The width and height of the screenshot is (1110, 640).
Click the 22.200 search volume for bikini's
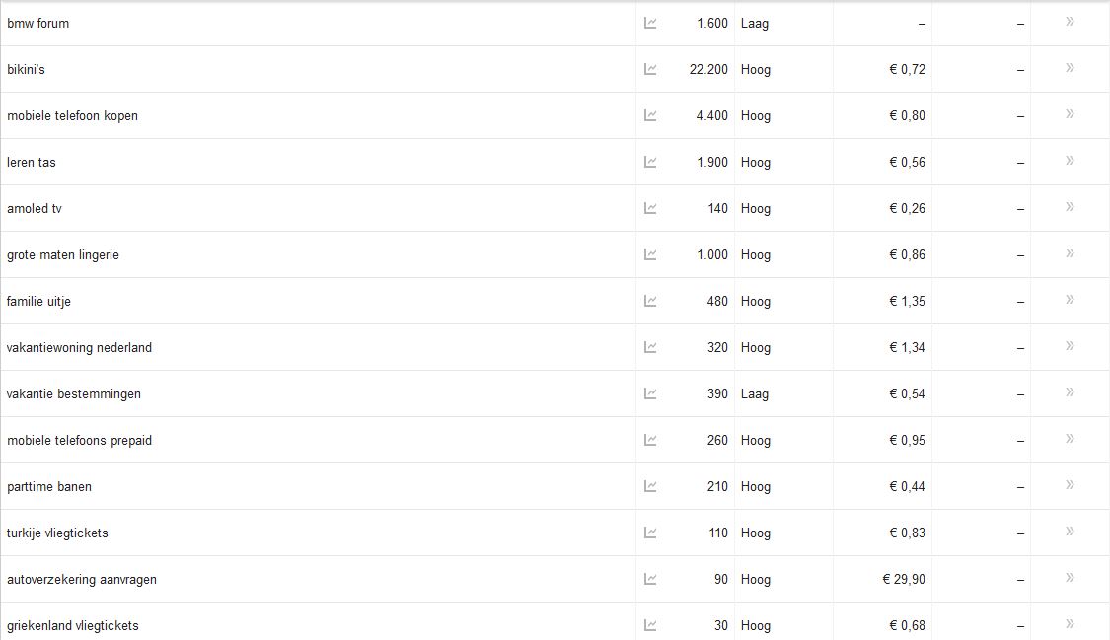click(x=708, y=69)
